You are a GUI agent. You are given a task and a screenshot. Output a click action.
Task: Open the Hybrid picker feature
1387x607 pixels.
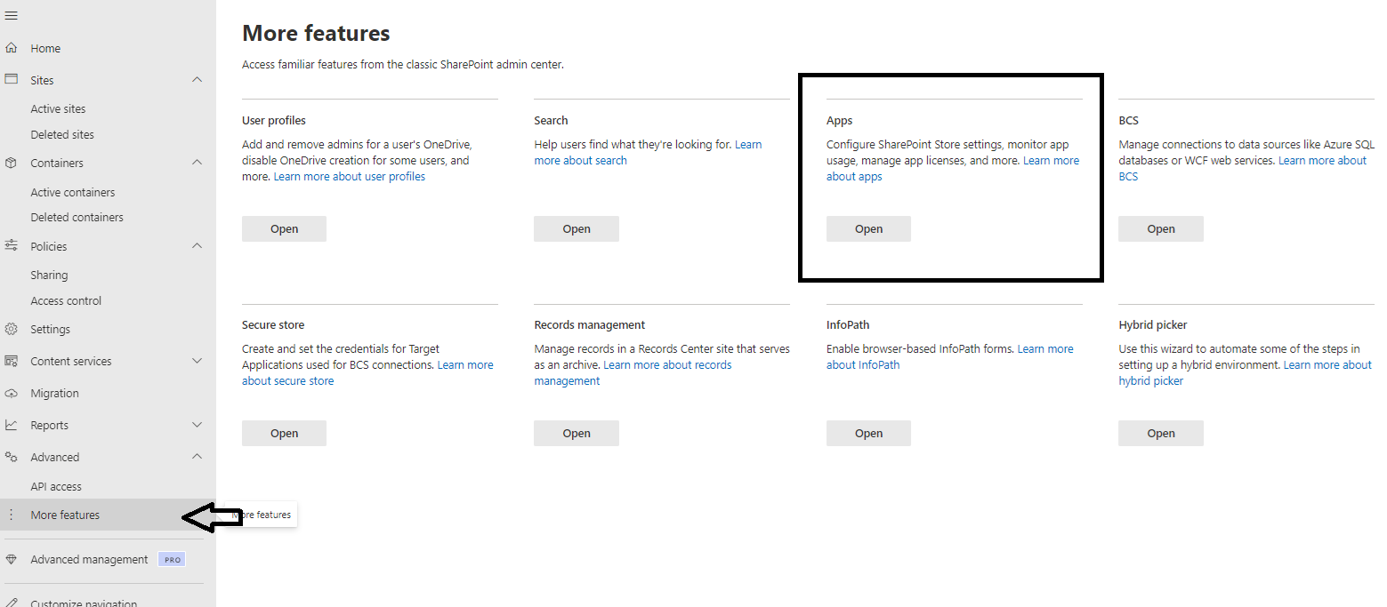1161,433
